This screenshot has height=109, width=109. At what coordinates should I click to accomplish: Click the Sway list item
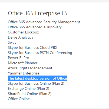point(12,43)
